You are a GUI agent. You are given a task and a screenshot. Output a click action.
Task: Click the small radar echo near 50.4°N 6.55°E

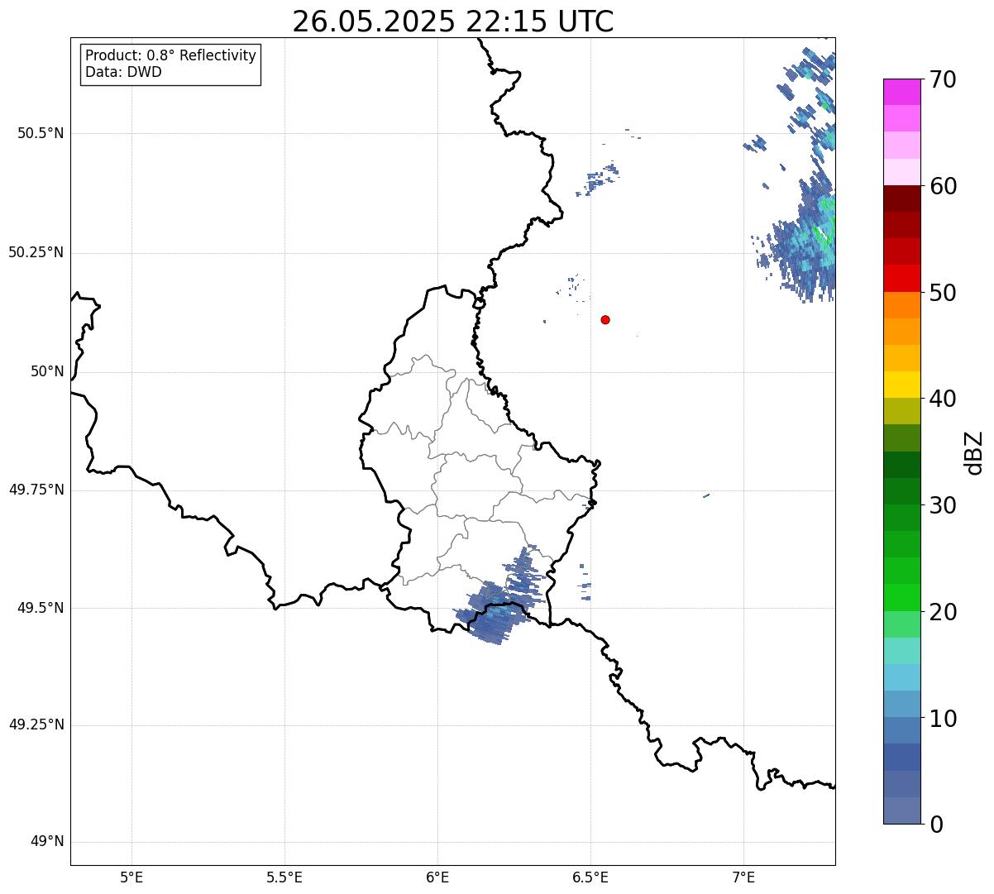(599, 179)
